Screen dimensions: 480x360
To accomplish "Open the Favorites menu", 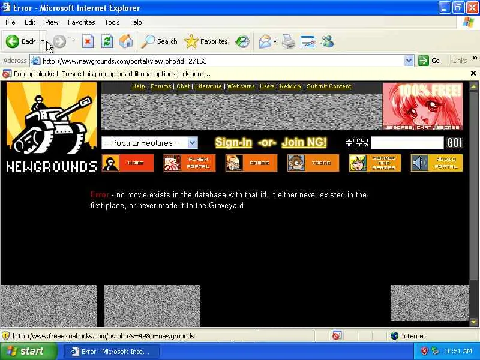I will tap(82, 22).
